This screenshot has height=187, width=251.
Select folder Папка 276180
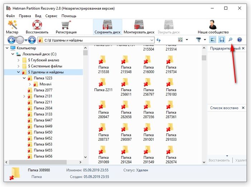171,87
